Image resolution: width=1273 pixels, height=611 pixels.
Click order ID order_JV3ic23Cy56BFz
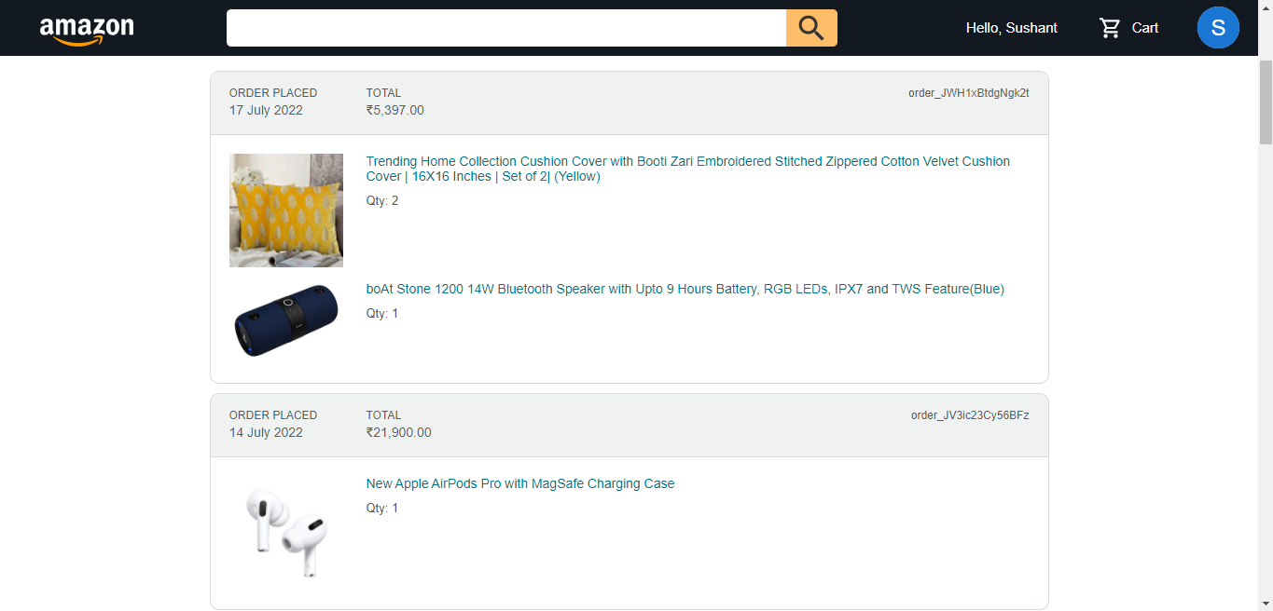[x=970, y=415]
